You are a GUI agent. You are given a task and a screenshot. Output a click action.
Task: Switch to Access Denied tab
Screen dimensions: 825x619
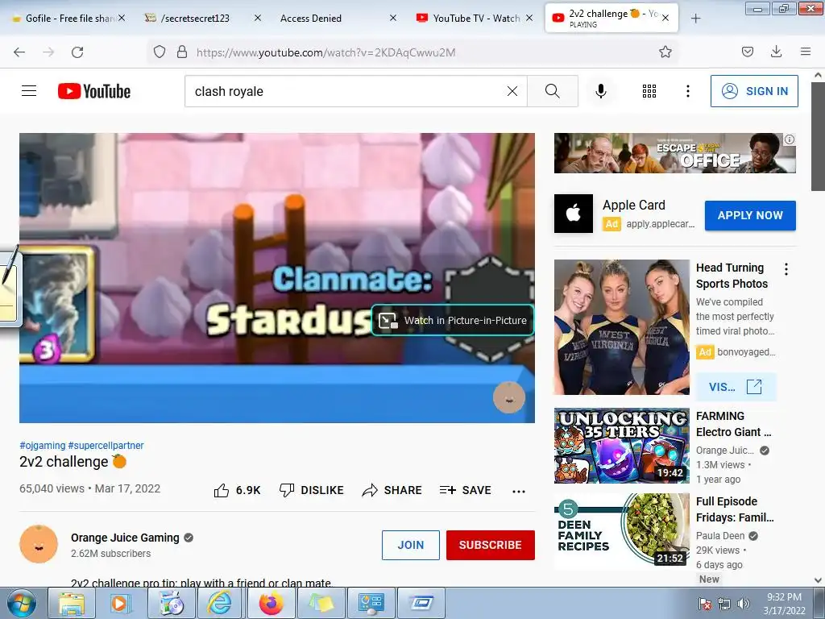coord(310,18)
